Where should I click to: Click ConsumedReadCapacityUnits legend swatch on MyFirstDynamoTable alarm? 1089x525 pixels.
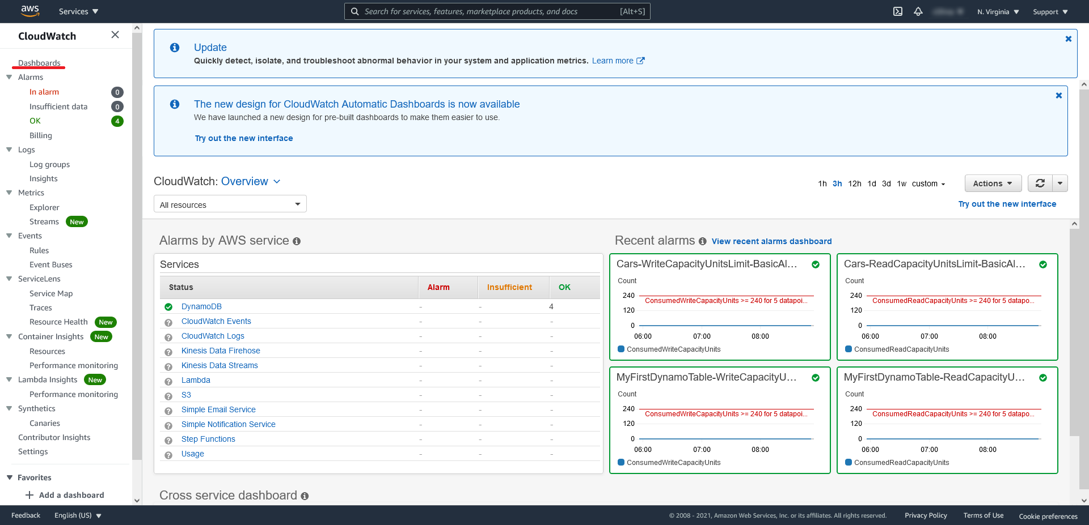click(849, 462)
